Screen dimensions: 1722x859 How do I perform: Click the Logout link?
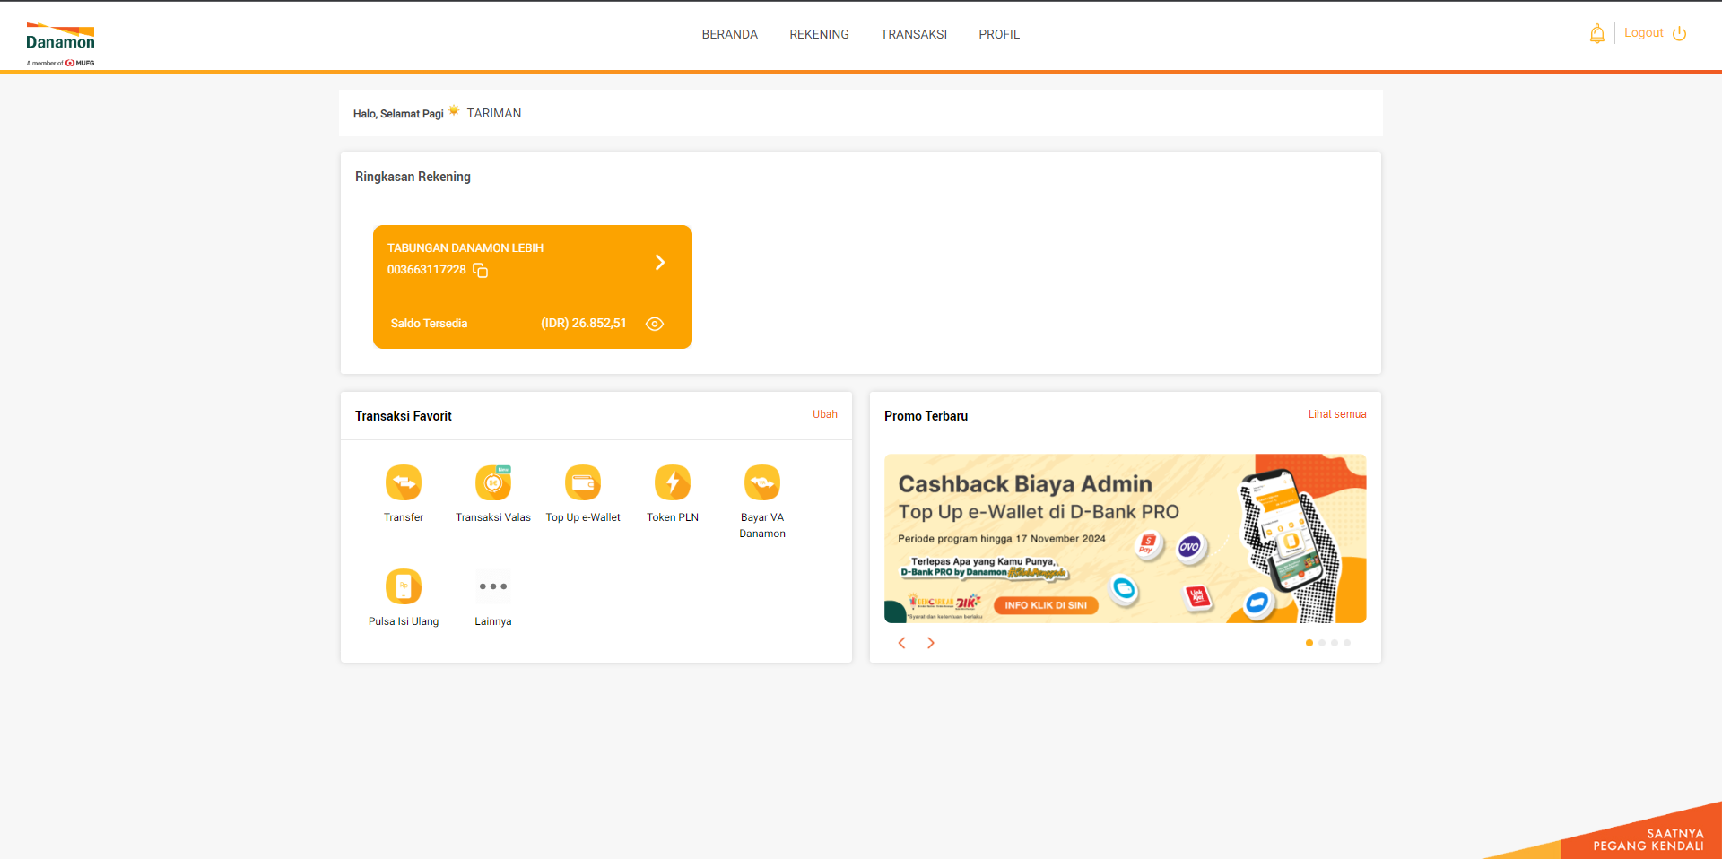tap(1644, 33)
